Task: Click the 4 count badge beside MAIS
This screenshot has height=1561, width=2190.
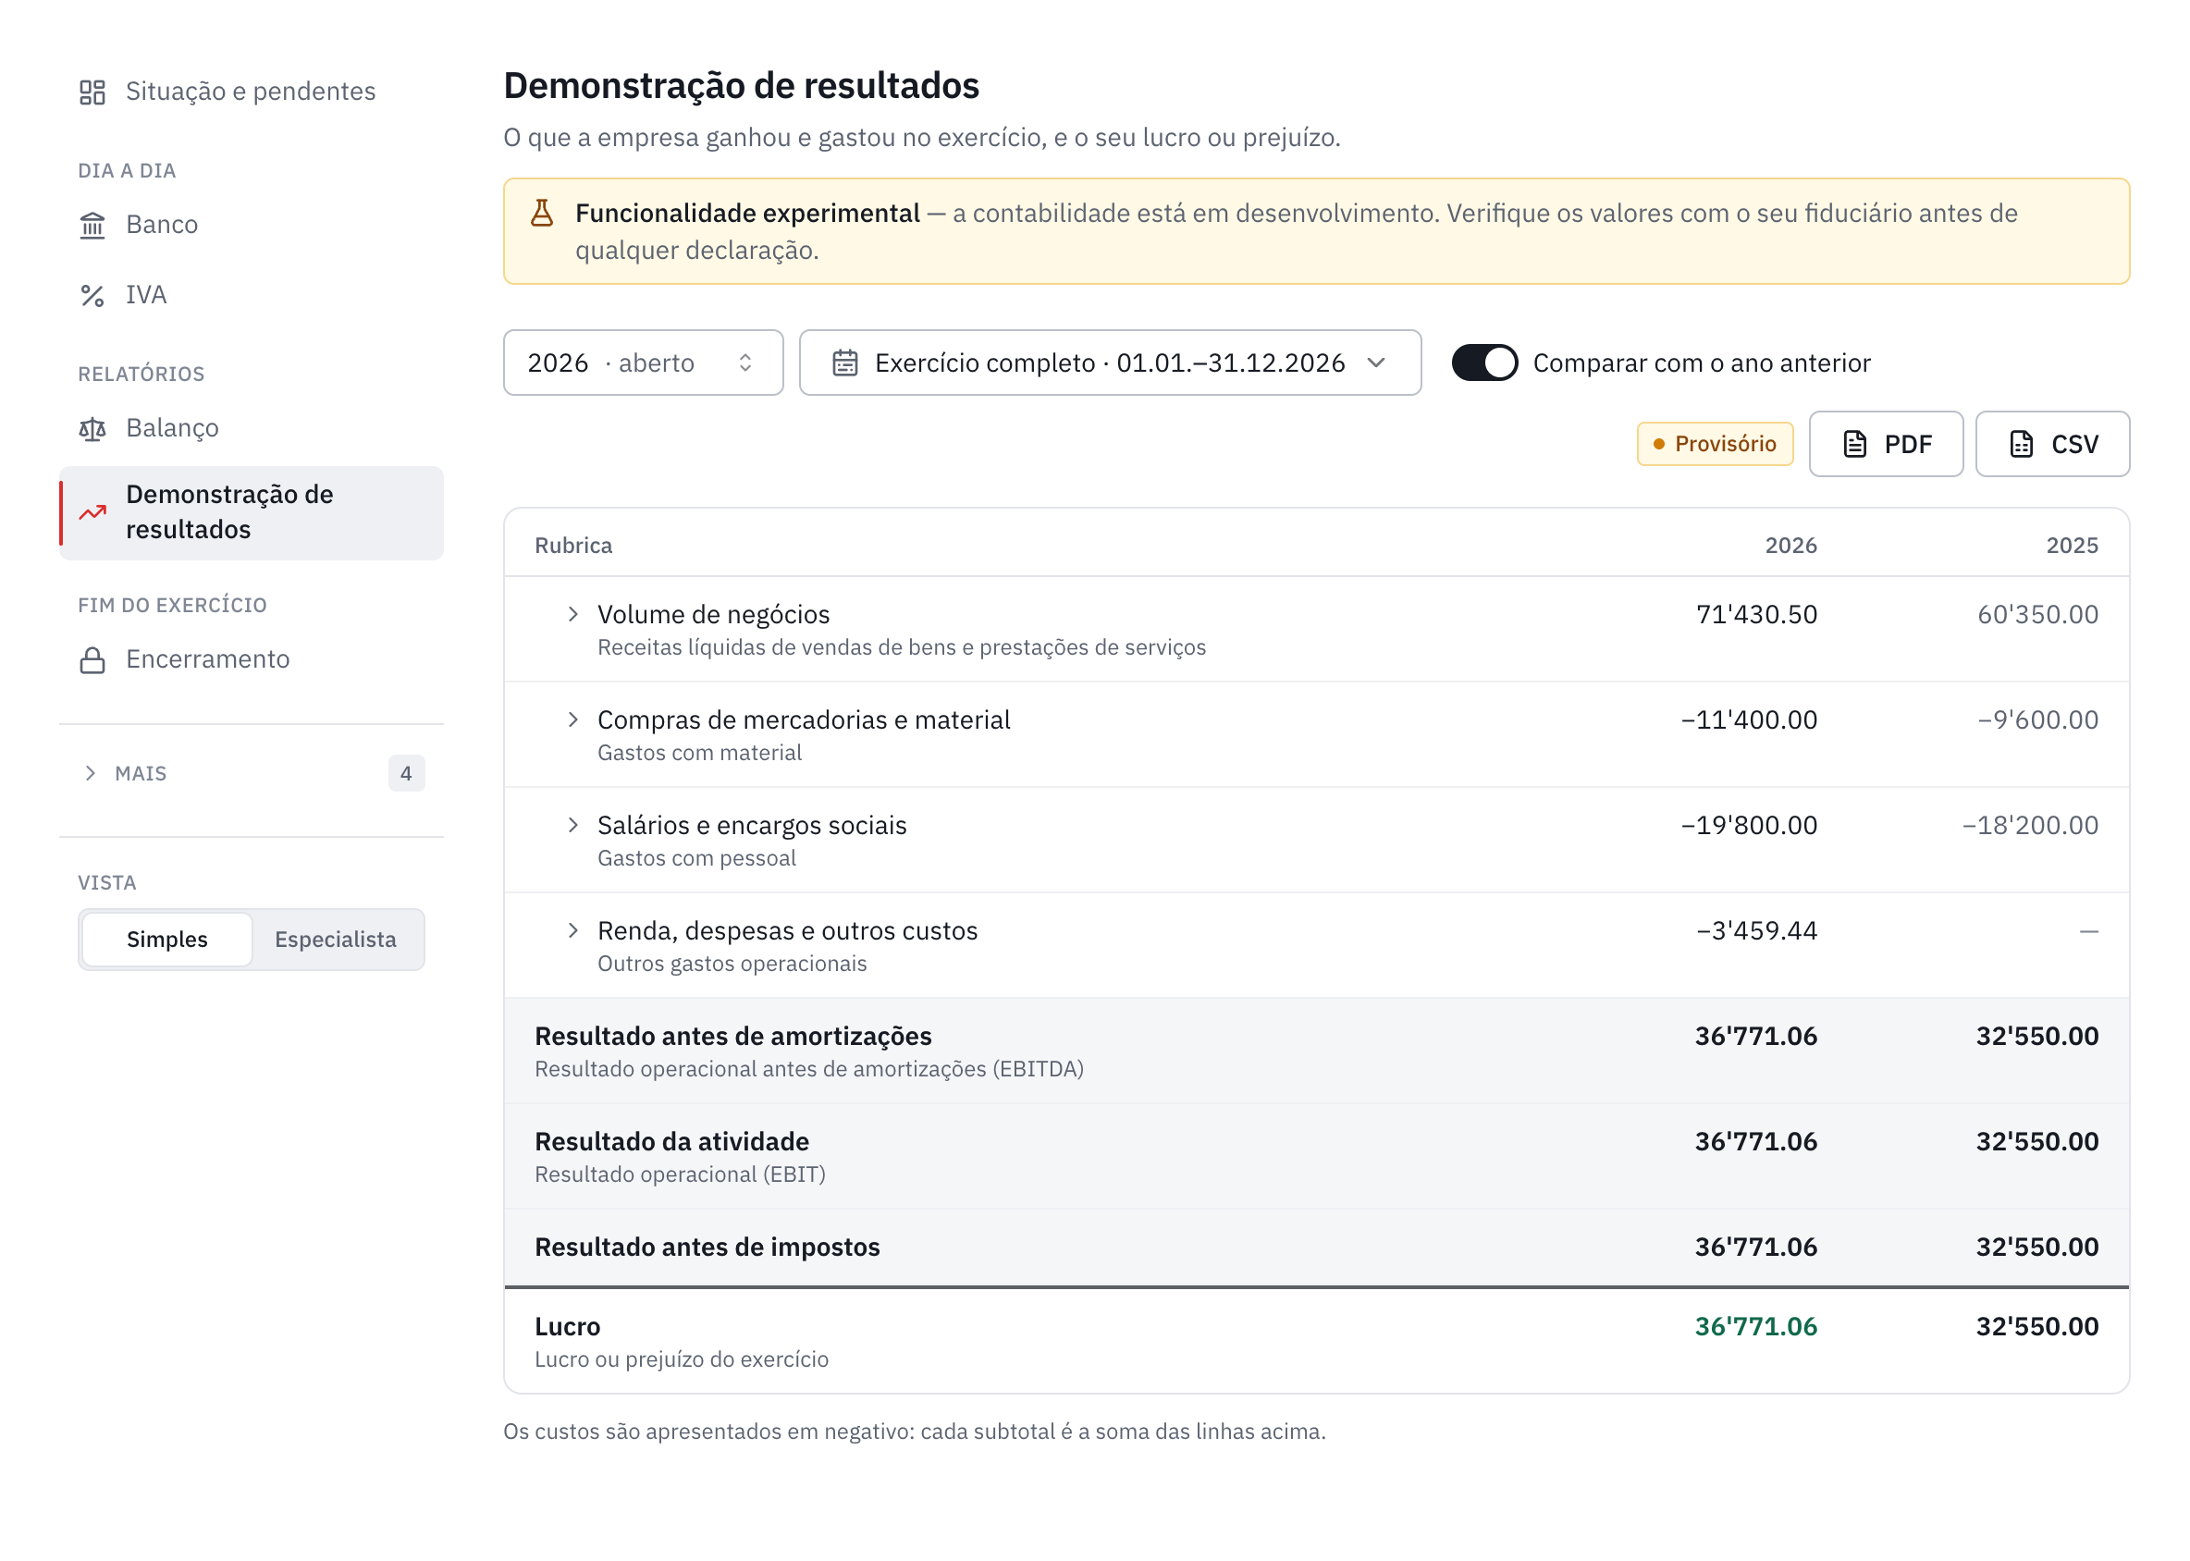Action: click(x=407, y=774)
